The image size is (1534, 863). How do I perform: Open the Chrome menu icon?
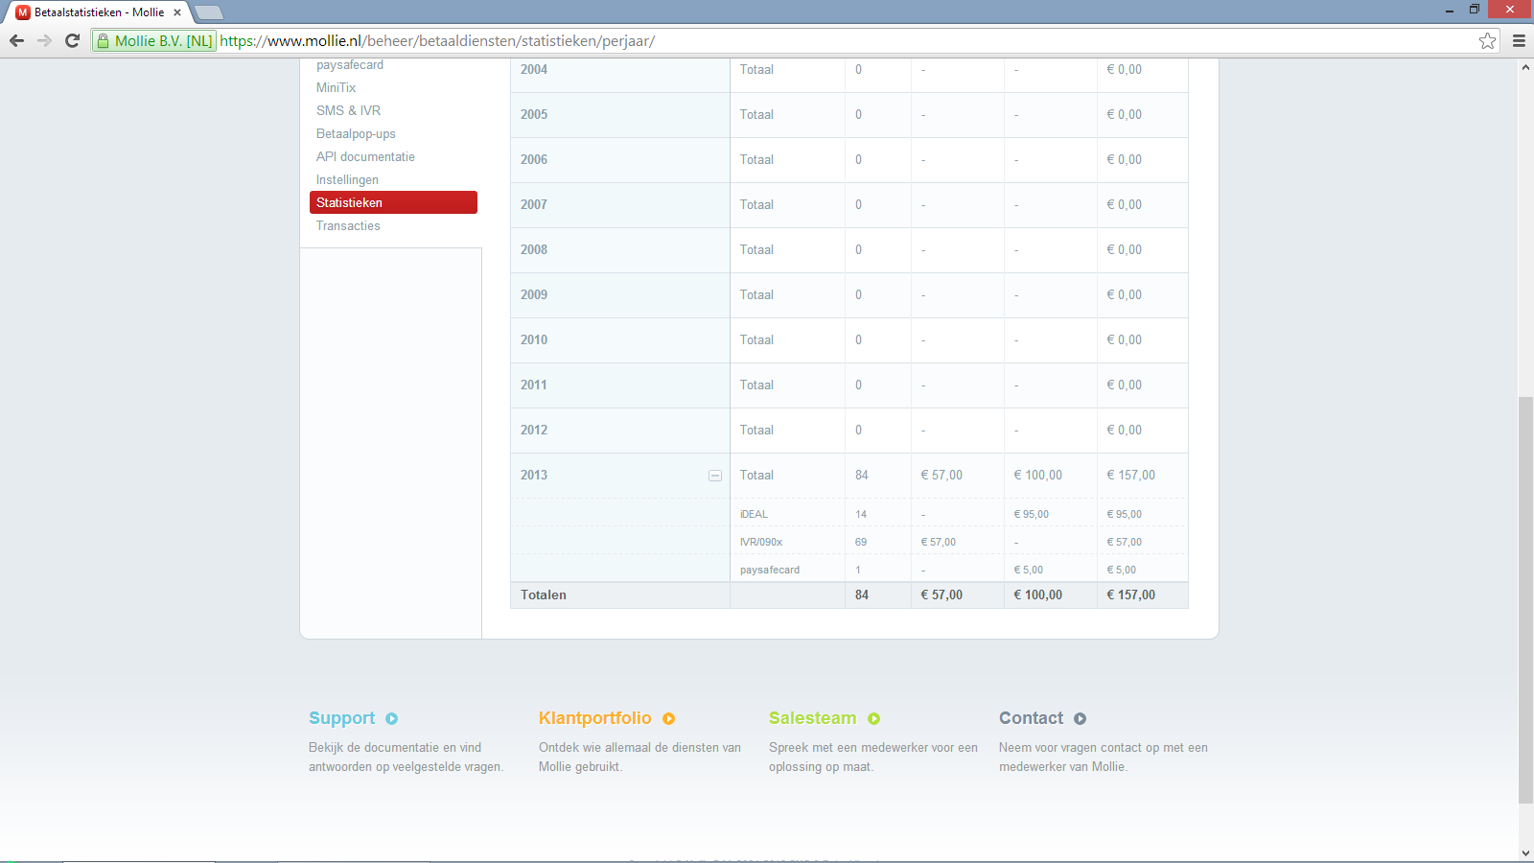pyautogui.click(x=1519, y=40)
